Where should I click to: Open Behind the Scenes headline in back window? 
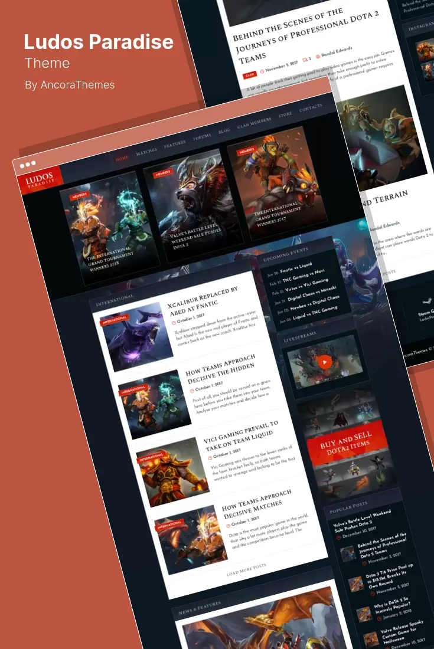click(x=306, y=36)
